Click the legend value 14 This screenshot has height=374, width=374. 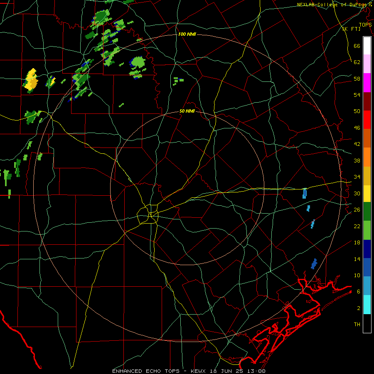(x=357, y=259)
